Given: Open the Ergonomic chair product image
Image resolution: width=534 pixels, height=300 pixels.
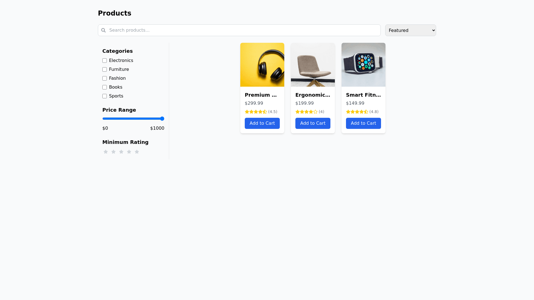Looking at the screenshot, I should click(313, 65).
